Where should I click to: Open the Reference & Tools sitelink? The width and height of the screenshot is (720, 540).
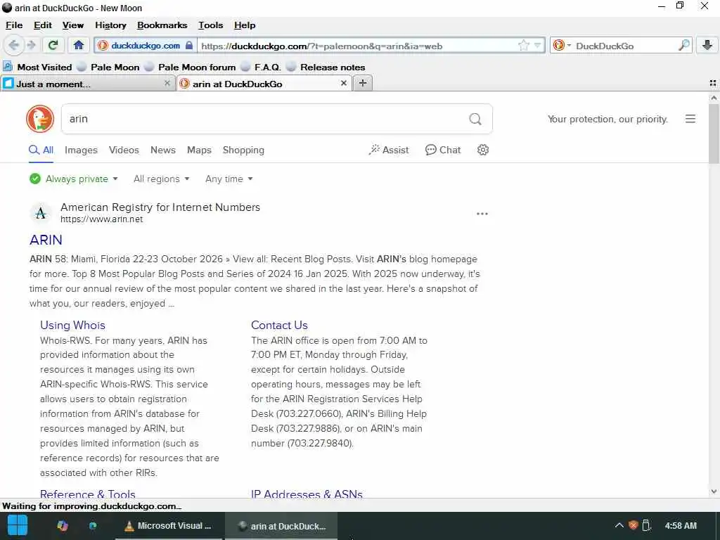(x=88, y=493)
